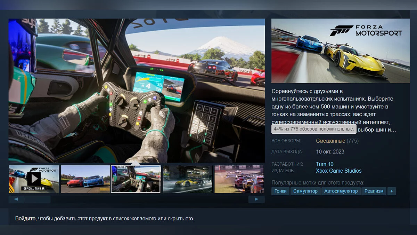The image size is (417, 235).
Task: Click the 44% из 775 обзоров tooltip
Action: click(314, 129)
